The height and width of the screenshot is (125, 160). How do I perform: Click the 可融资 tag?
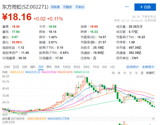tap(68, 7)
